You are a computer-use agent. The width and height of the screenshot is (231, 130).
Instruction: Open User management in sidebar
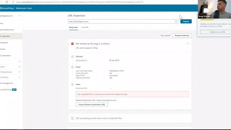[6, 83]
